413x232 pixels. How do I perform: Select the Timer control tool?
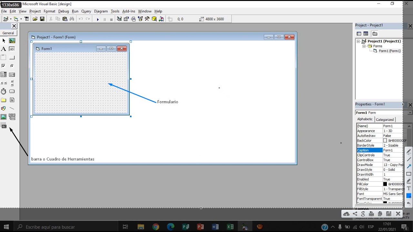(4, 92)
